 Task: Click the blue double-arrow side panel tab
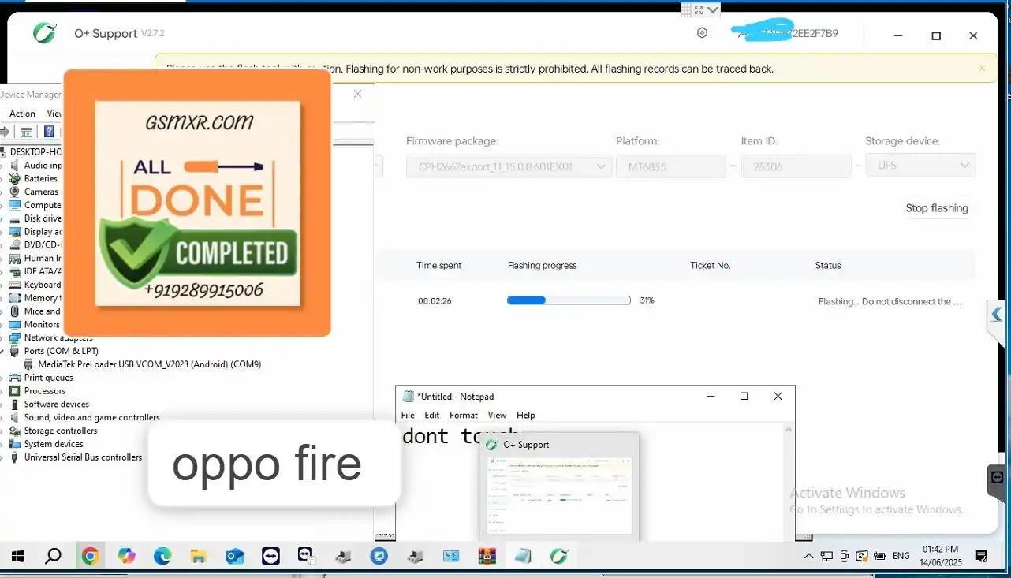(997, 315)
